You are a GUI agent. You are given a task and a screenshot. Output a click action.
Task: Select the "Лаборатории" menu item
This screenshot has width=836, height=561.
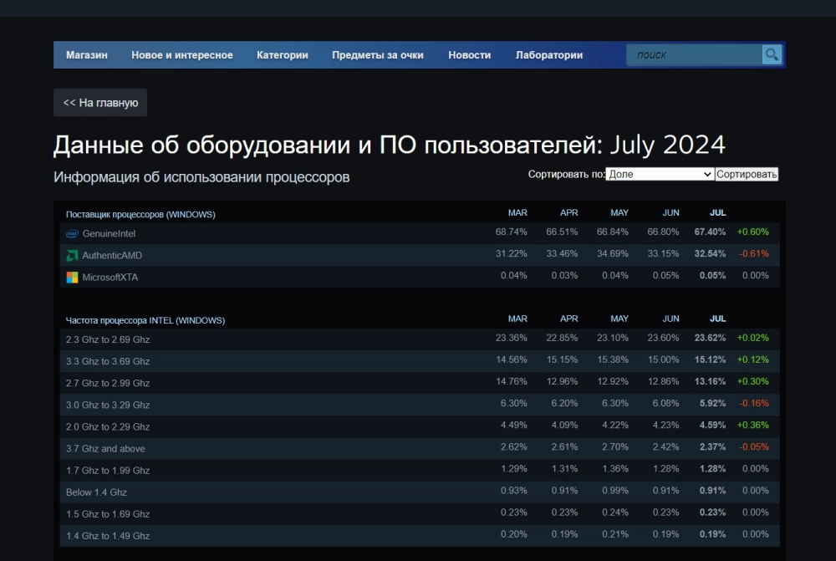coord(549,55)
